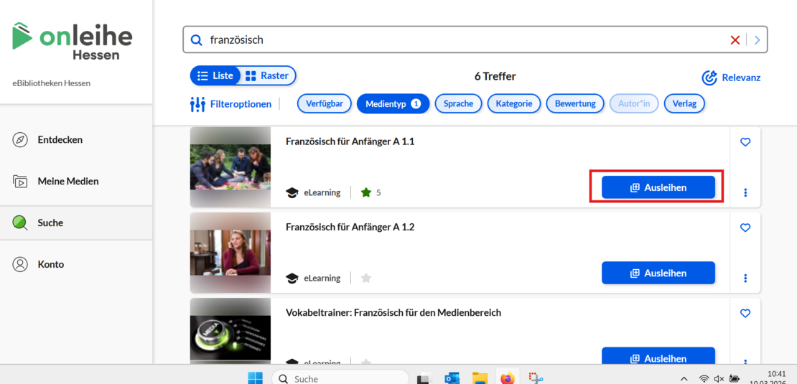
Task: Go to Entdecken in the sidebar
Action: 60,140
